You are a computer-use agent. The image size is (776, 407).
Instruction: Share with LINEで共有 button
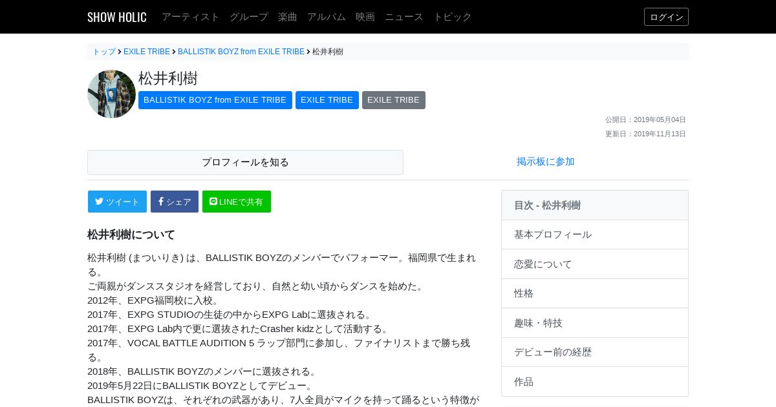(237, 202)
